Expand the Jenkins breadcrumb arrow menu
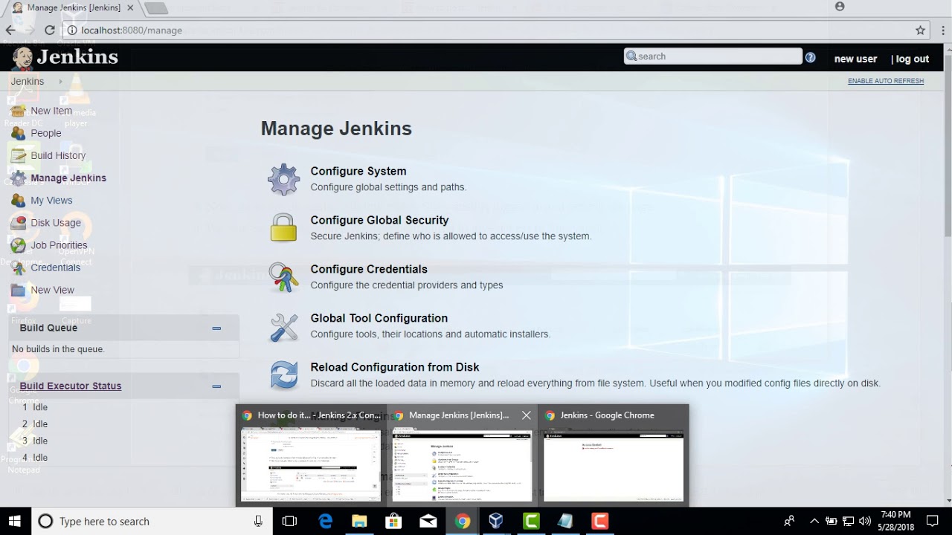Image resolution: width=952 pixels, height=535 pixels. tap(60, 82)
